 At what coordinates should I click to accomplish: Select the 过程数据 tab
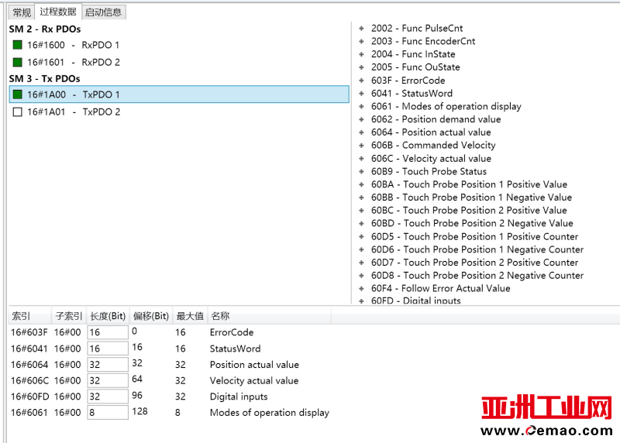tap(58, 12)
